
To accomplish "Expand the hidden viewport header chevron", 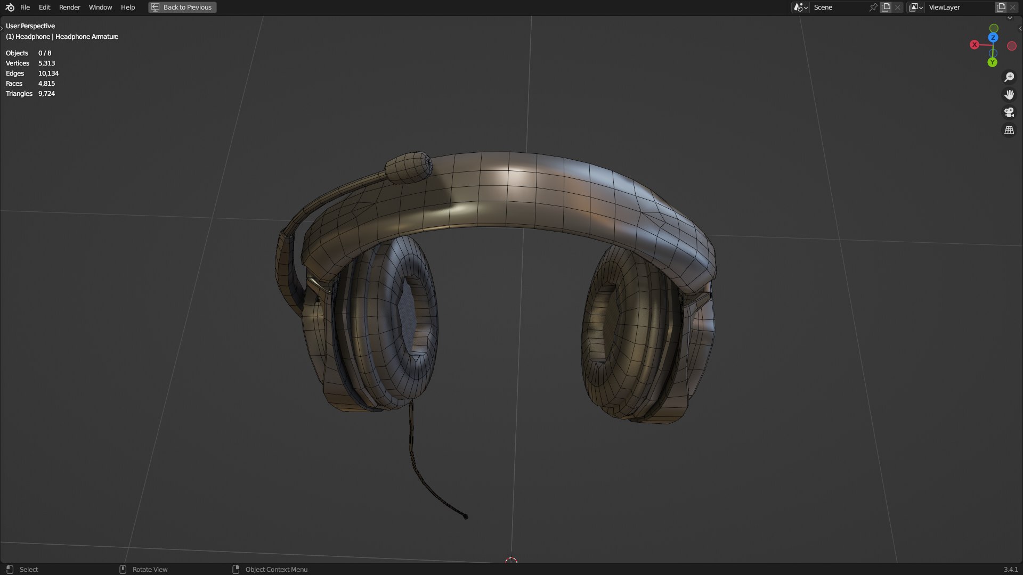I will tap(1010, 18).
